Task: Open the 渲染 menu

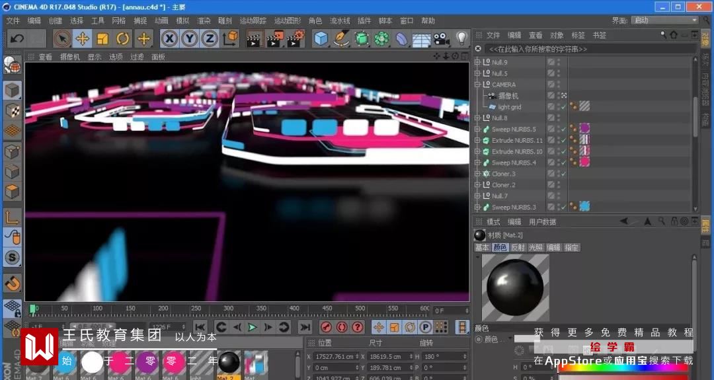Action: click(204, 21)
